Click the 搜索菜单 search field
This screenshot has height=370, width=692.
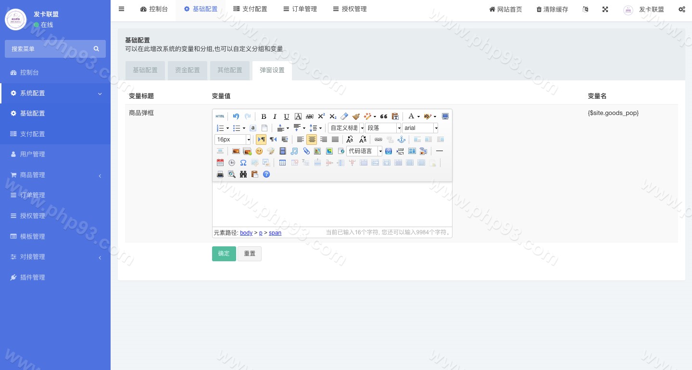[50, 49]
